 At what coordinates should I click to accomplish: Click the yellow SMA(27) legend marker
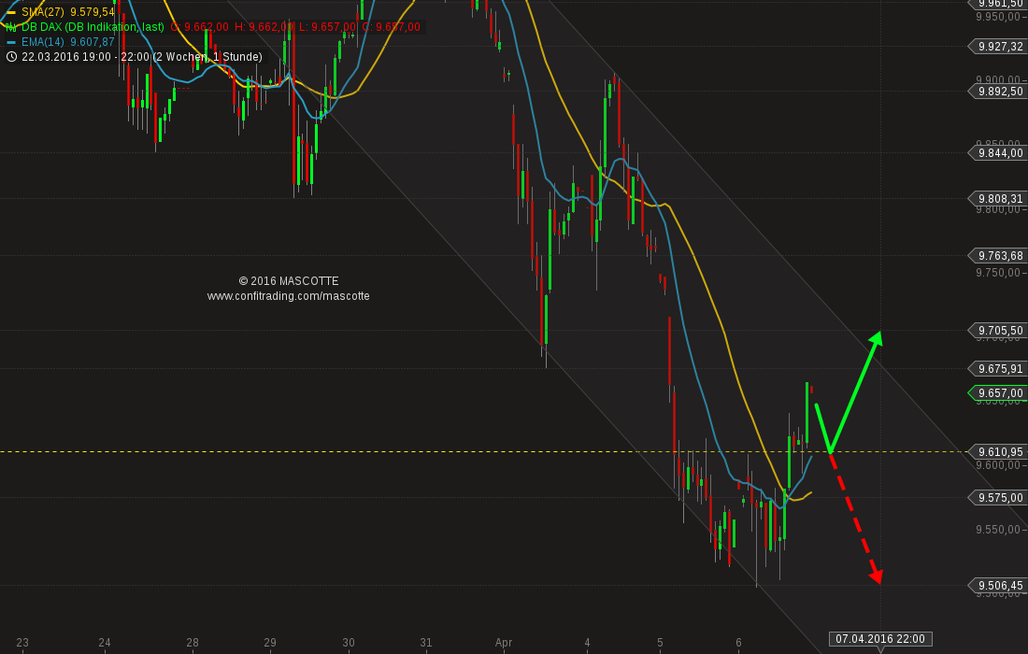10,12
